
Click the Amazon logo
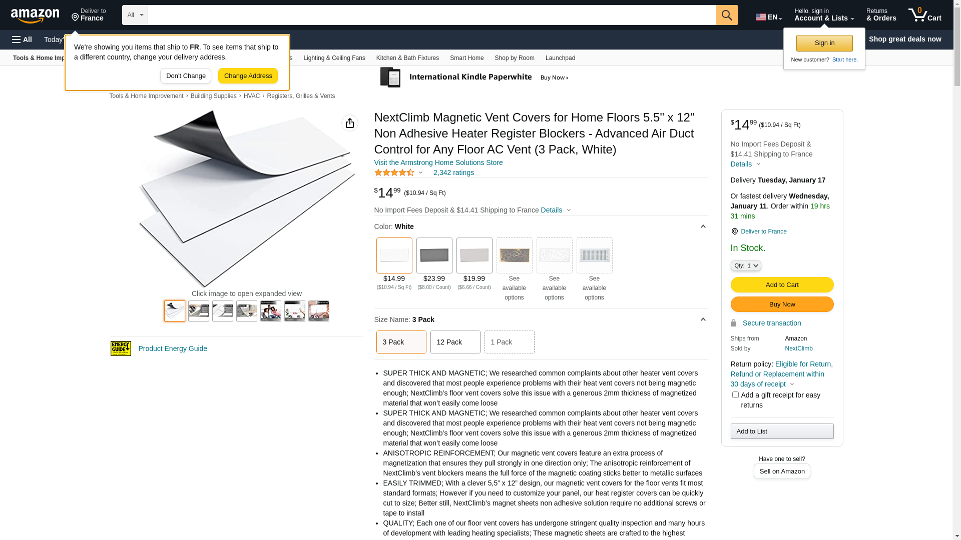(x=35, y=16)
